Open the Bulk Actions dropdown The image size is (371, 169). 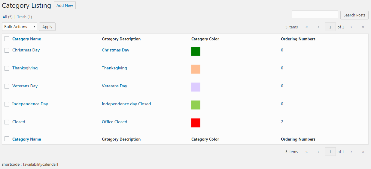(x=20, y=27)
